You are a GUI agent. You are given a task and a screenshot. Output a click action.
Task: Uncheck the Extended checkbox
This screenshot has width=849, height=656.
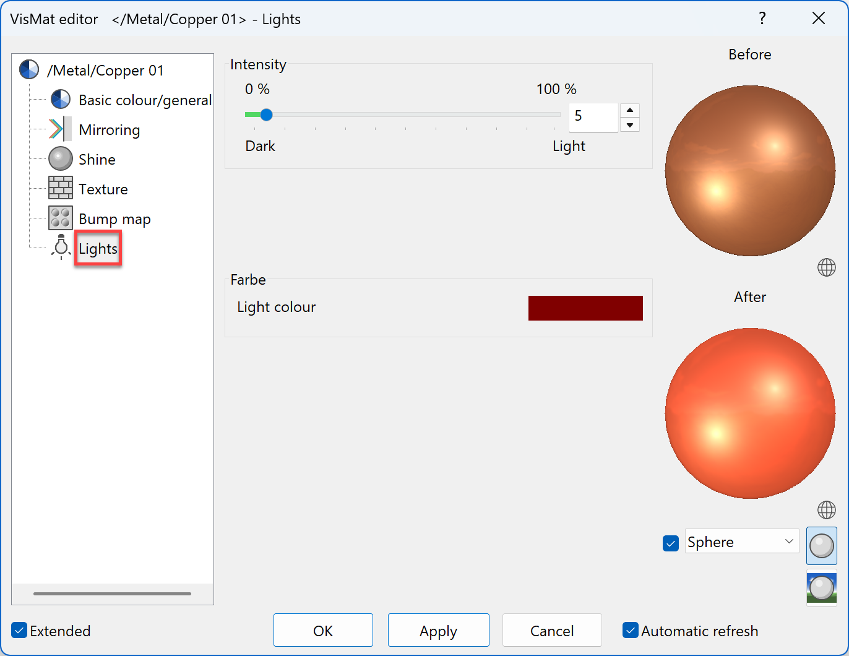19,630
